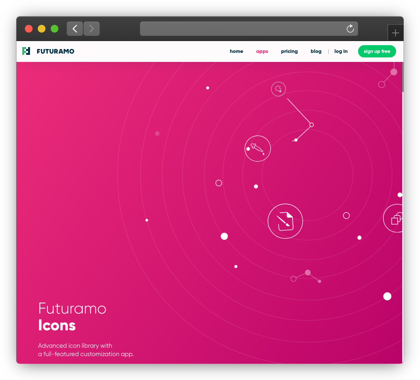Screen dimensions: 420x380
Task: Click the paintbrush on paper icon
Action: [x=285, y=221]
